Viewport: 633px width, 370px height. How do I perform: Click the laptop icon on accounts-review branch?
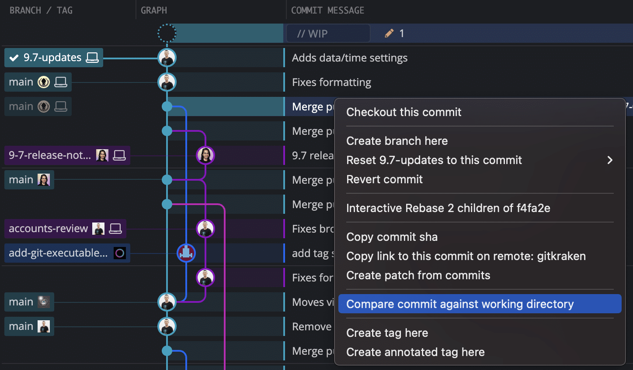115,229
